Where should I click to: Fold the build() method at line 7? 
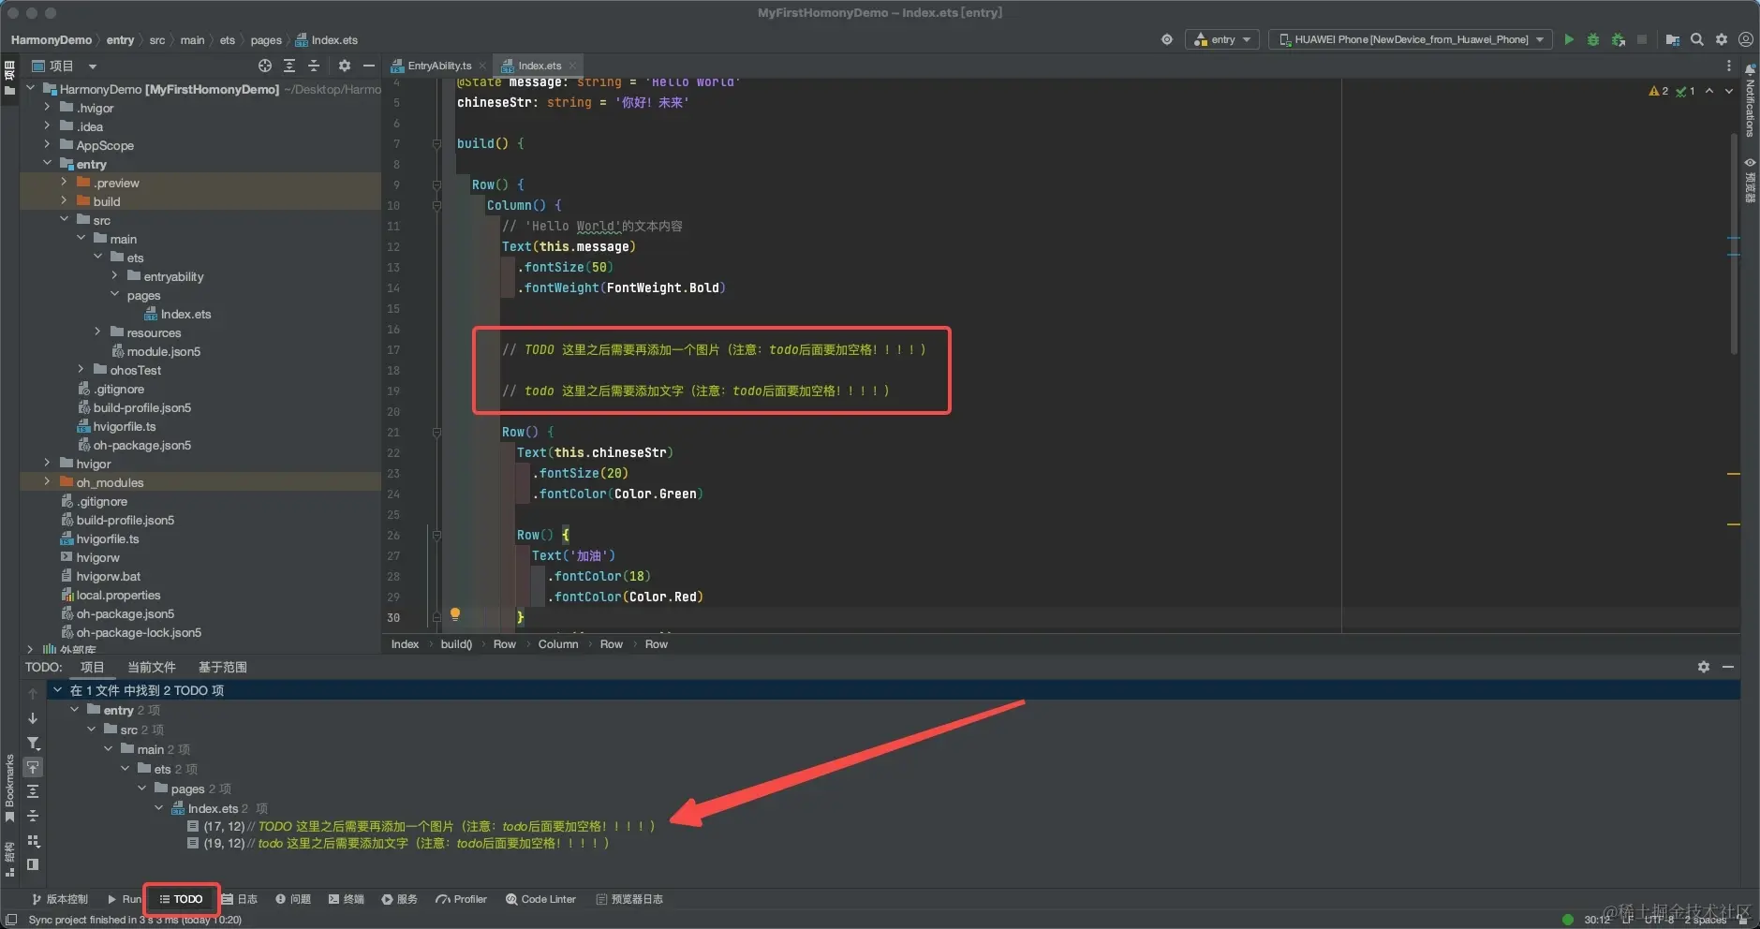pyautogui.click(x=436, y=143)
